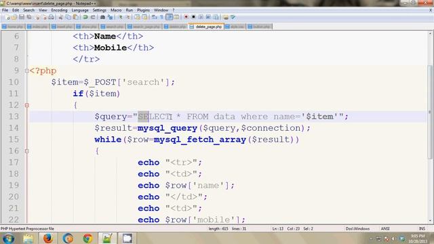Open the Search menu
434x244 pixels.
28,10
